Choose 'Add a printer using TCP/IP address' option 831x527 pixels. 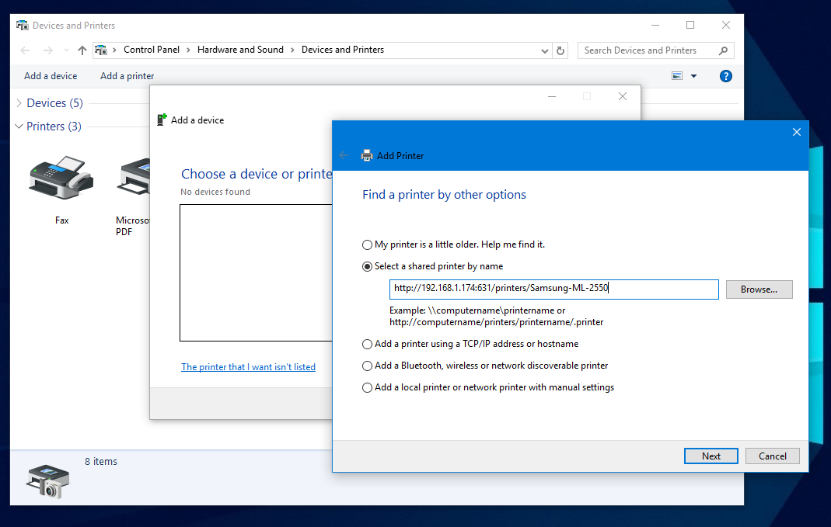[368, 344]
